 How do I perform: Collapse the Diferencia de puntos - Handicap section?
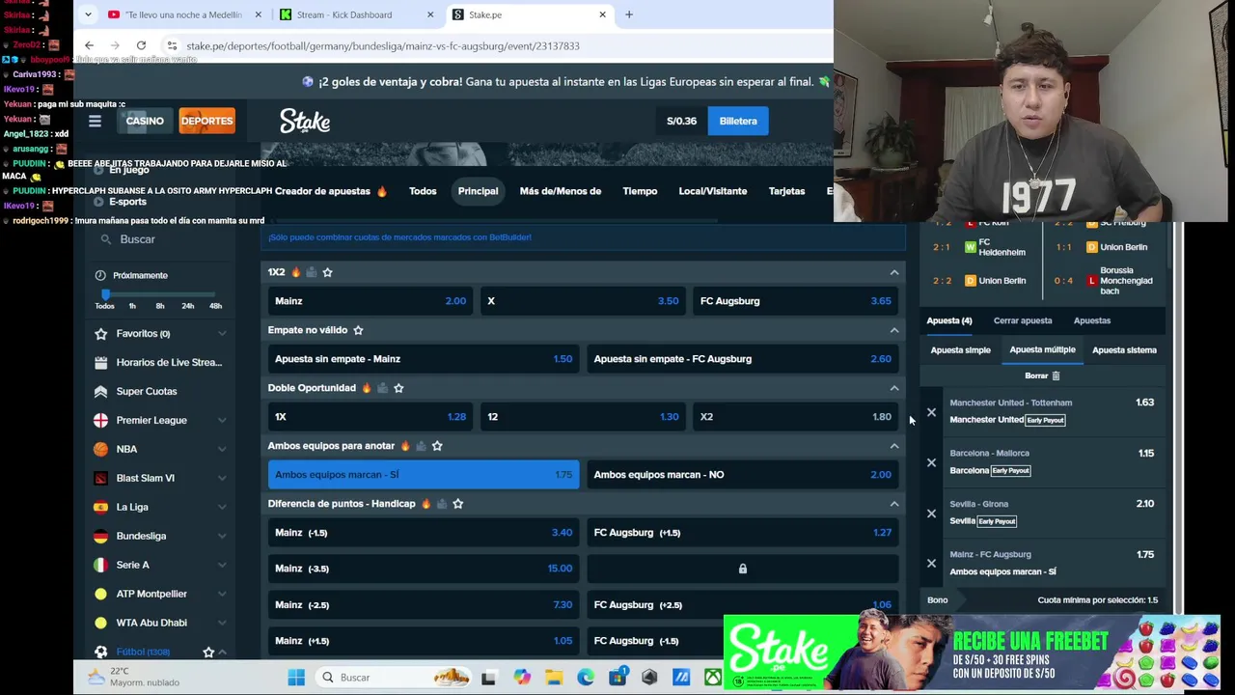coord(894,504)
